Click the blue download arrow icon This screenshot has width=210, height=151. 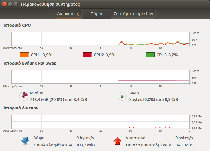pos(25,141)
